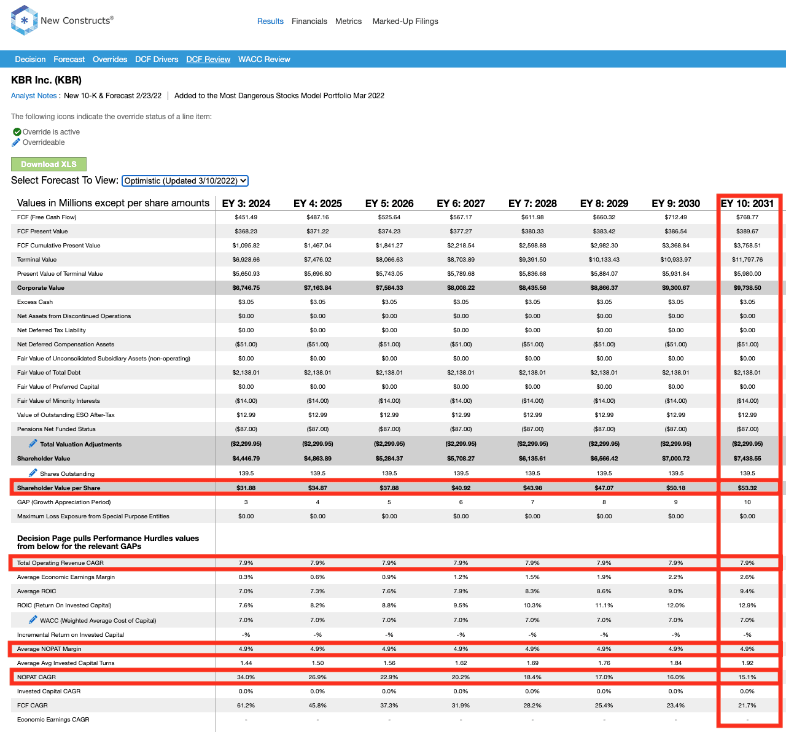
Task: Select the DCF Review tab
Action: 208,60
